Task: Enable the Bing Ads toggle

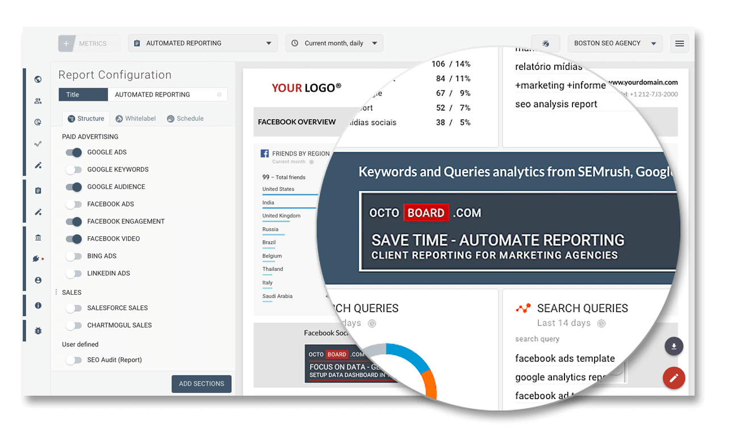Action: (x=74, y=257)
